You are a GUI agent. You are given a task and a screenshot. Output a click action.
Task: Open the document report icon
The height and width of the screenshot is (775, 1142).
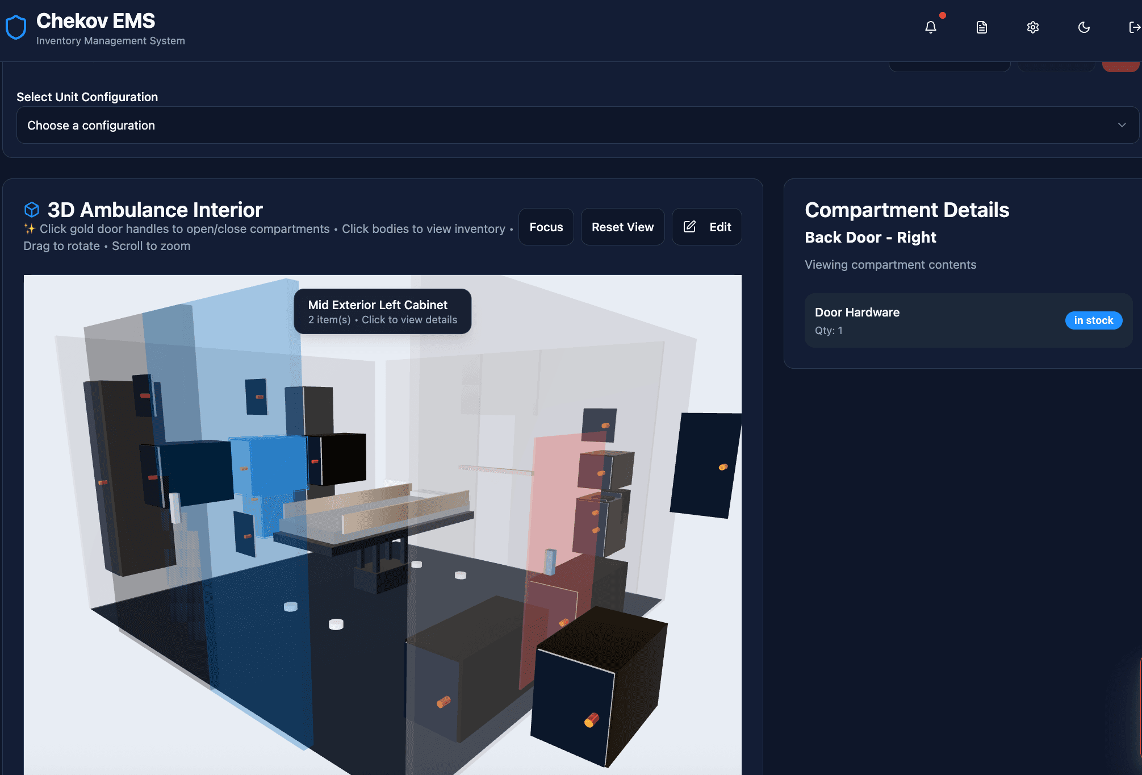(981, 27)
